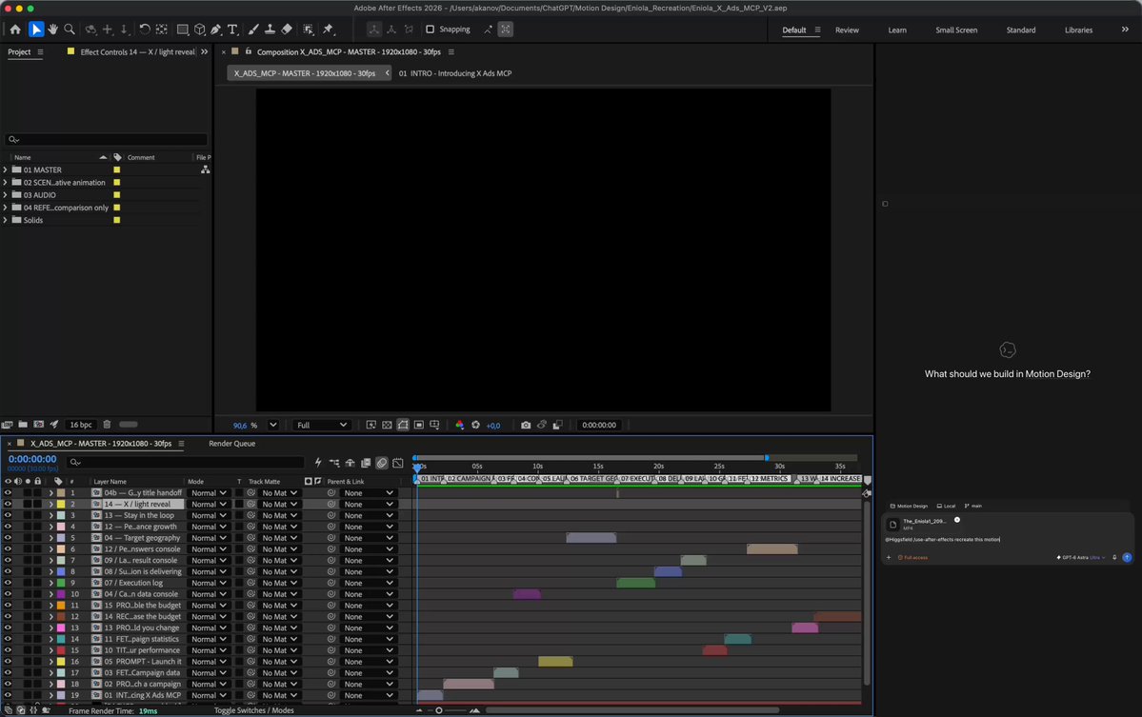Image resolution: width=1142 pixels, height=717 pixels.
Task: Switch to the Small Screen workspace
Action: point(956,30)
